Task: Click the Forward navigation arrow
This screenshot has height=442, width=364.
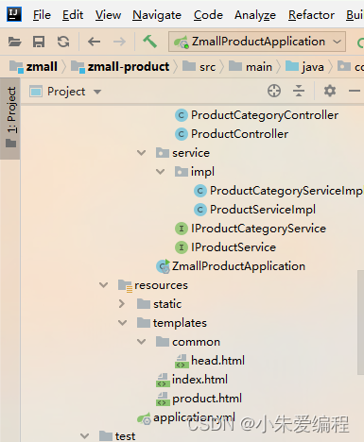Action: [119, 42]
